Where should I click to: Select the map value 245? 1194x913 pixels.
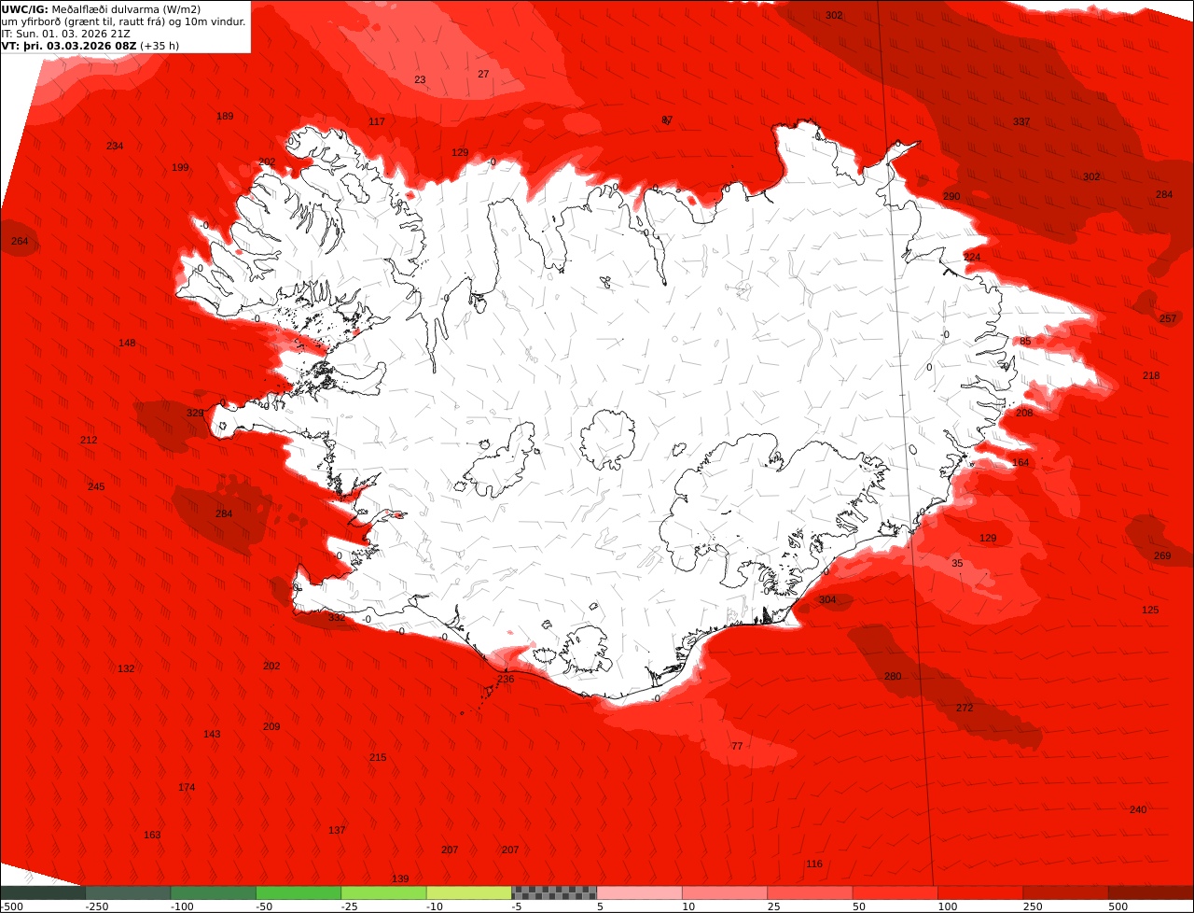[96, 487]
